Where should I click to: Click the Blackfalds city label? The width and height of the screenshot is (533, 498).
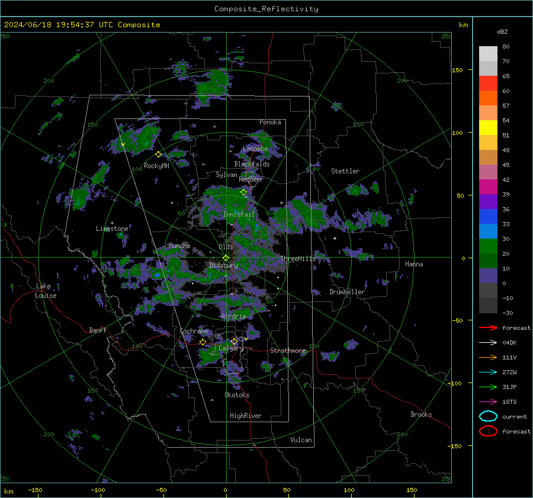[x=252, y=164]
